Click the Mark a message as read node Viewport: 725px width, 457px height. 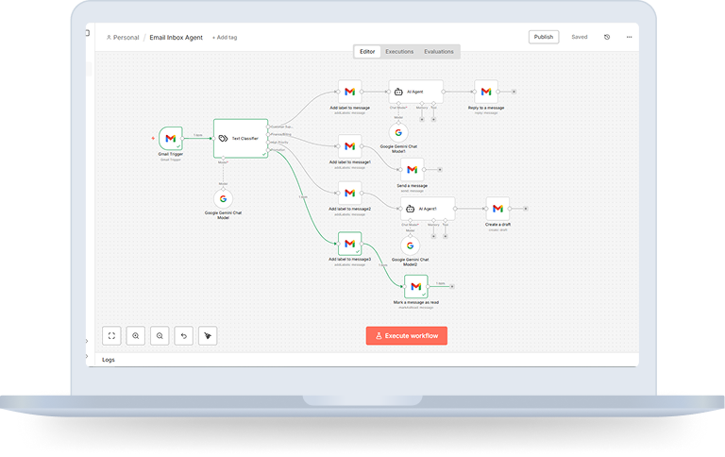(415, 286)
